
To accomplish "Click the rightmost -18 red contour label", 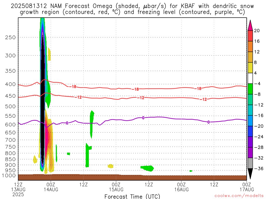I will point(198,88).
